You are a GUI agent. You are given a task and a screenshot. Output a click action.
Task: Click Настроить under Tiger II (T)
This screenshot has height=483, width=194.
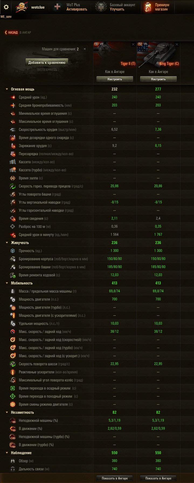coord(115,79)
